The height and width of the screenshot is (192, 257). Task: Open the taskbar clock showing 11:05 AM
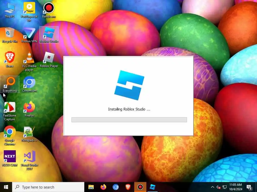pos(235,187)
